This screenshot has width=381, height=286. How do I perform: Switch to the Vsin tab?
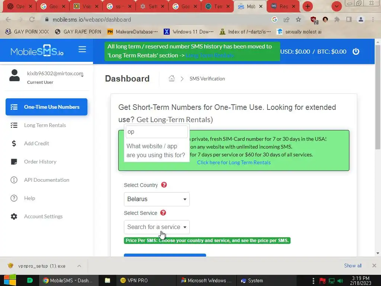click(x=86, y=6)
